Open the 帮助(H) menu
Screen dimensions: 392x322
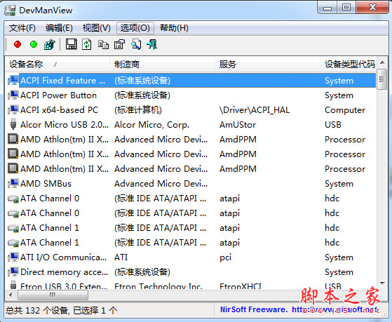174,28
